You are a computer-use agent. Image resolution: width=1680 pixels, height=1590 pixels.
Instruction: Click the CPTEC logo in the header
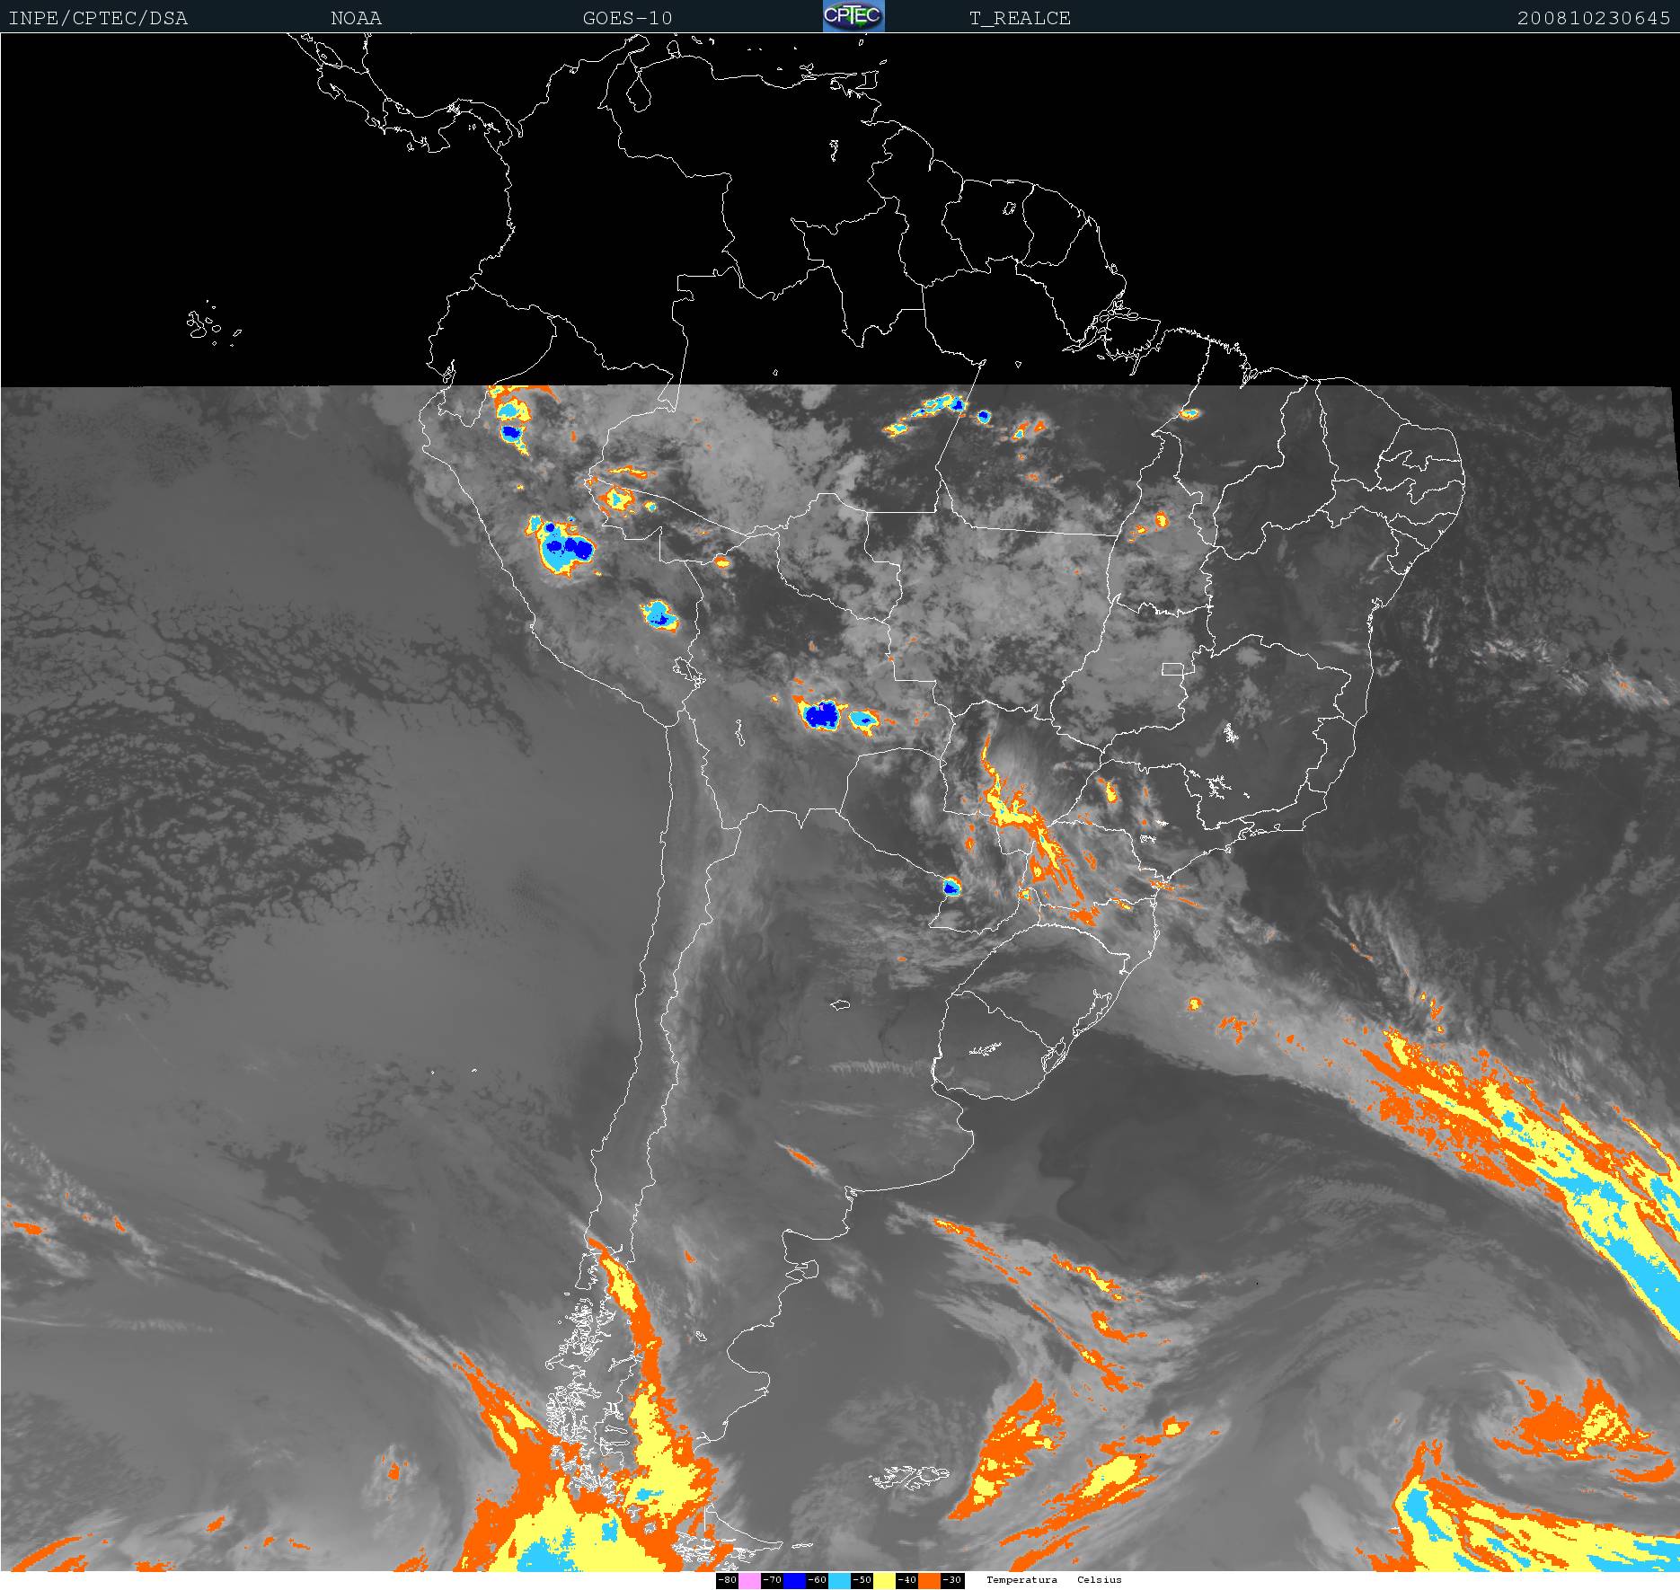tap(853, 16)
